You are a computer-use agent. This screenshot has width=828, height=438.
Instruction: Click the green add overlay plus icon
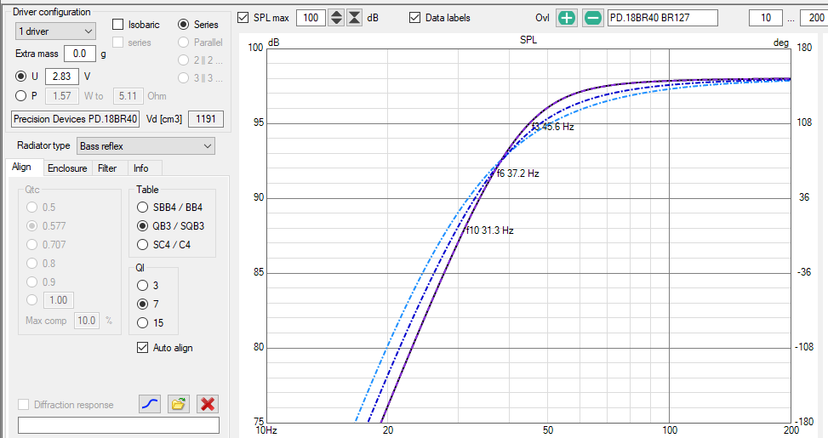566,18
